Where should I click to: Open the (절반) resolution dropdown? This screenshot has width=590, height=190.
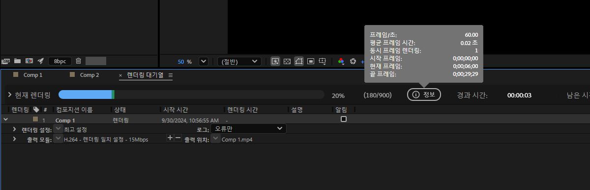coord(239,61)
